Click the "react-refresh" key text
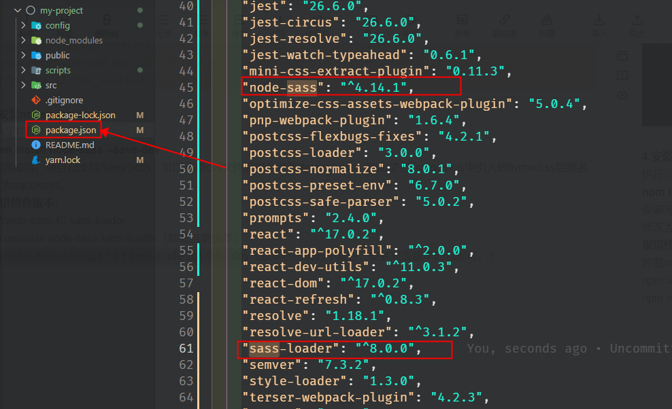 point(299,300)
